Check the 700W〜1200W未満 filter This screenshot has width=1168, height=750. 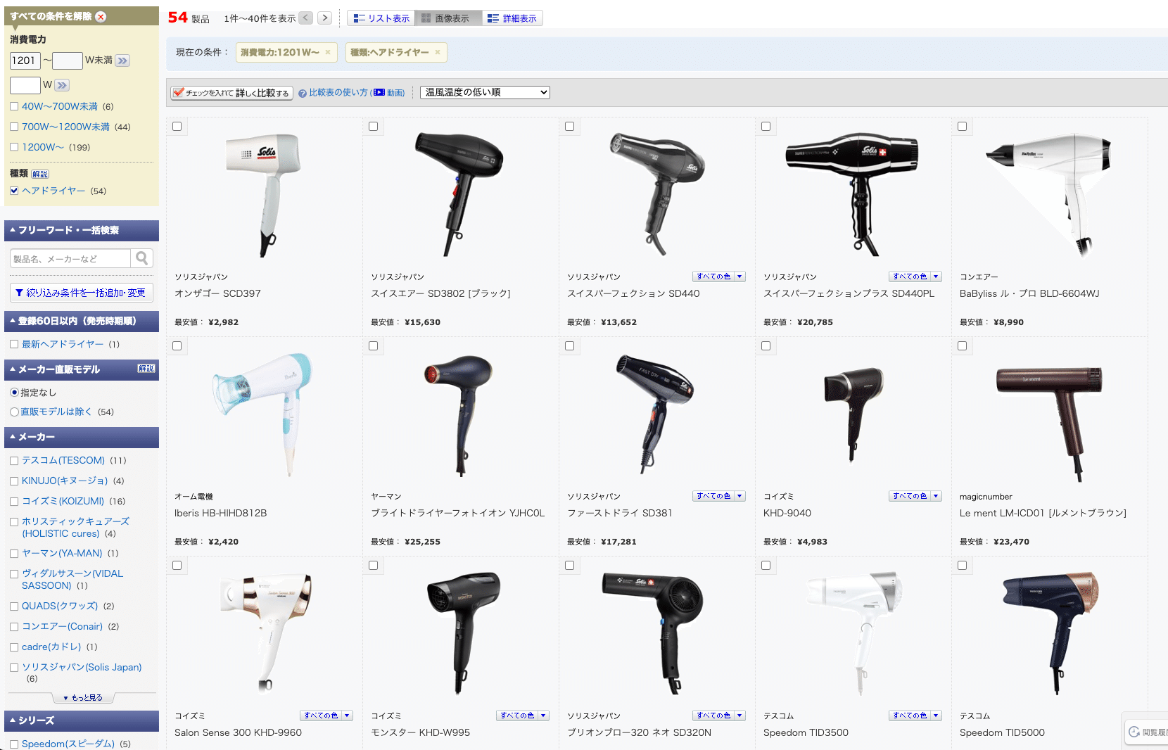pyautogui.click(x=14, y=127)
